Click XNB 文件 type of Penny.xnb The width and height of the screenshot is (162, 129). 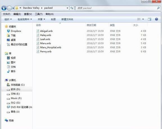(115, 51)
